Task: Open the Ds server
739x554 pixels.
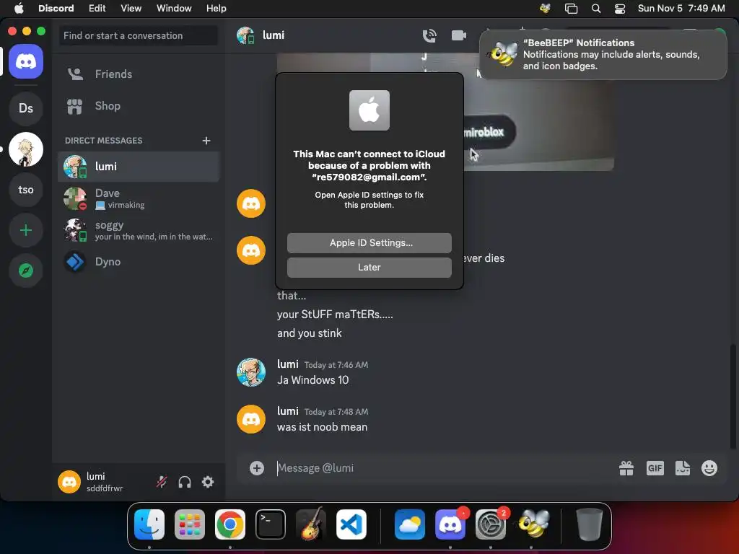Action: pos(26,108)
